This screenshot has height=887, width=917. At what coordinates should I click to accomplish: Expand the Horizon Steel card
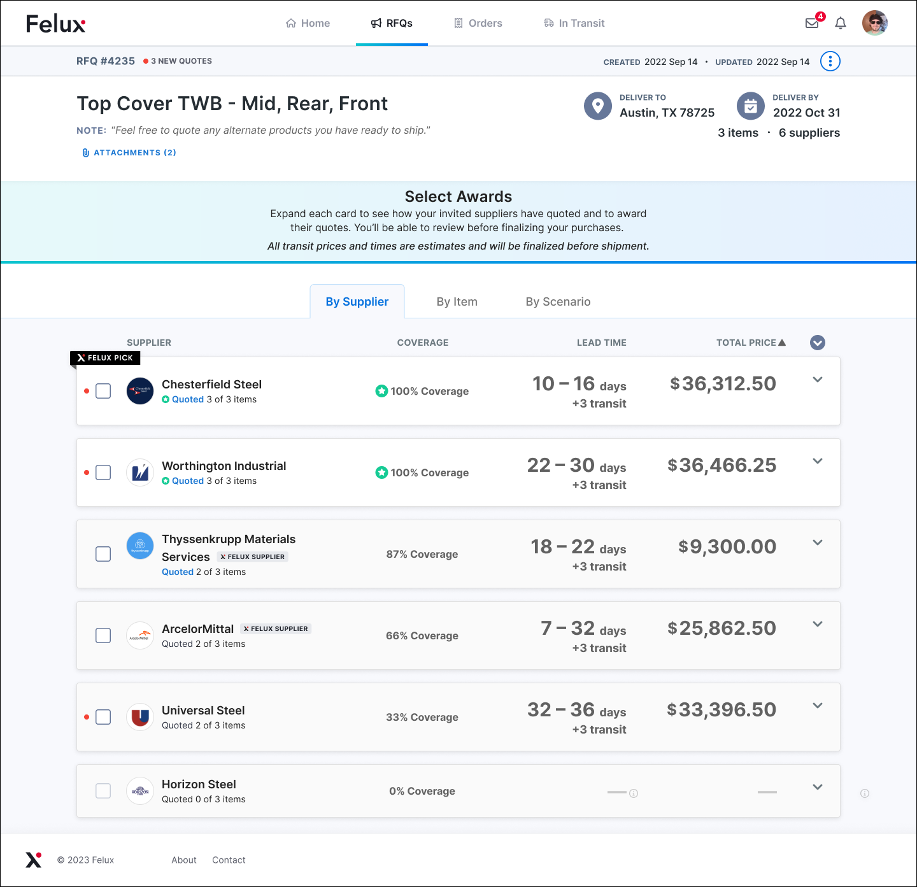(818, 787)
